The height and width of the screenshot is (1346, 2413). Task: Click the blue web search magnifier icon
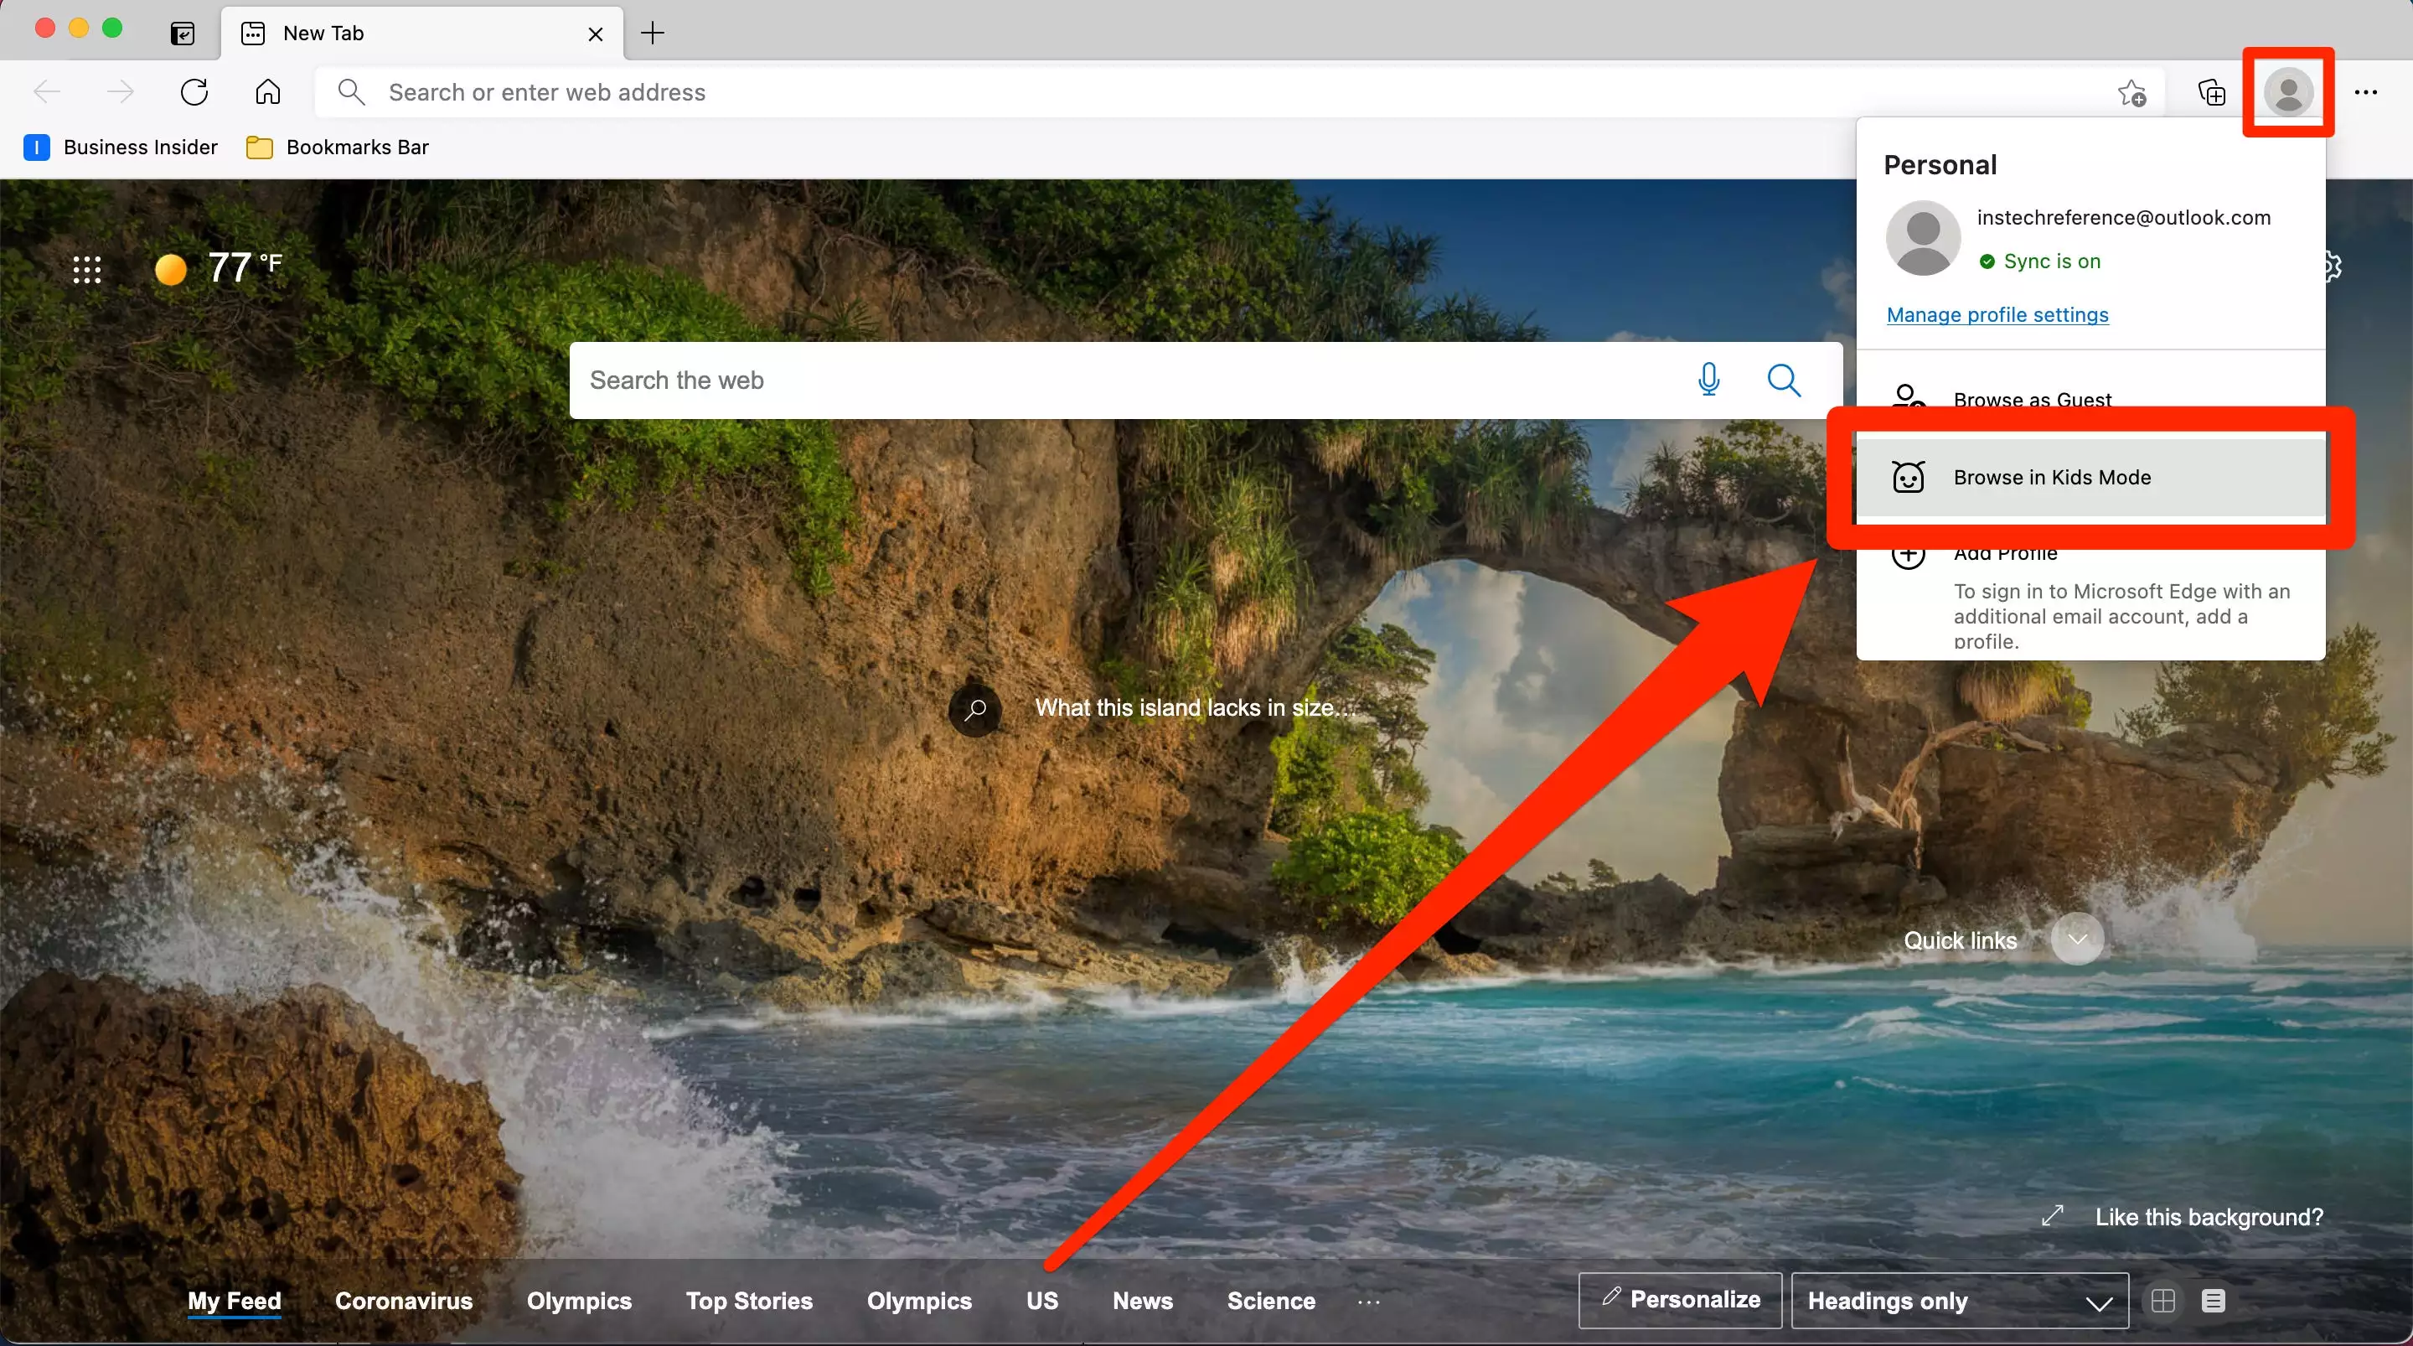1784,380
